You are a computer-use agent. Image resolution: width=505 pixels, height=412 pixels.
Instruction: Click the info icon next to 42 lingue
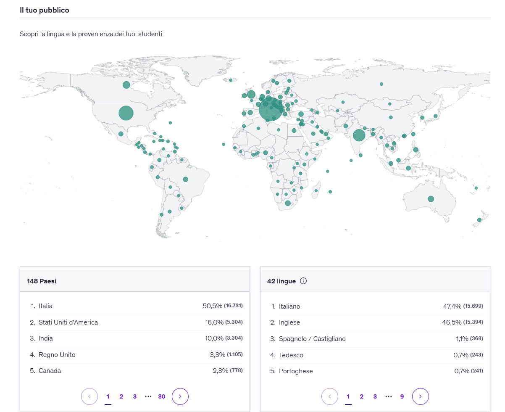pos(303,281)
